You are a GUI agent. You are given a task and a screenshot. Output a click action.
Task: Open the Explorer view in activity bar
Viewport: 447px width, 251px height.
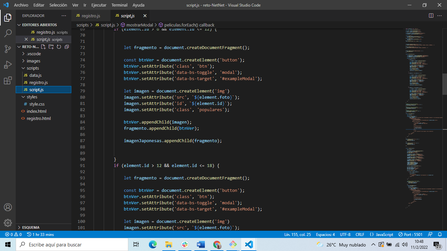point(8,17)
